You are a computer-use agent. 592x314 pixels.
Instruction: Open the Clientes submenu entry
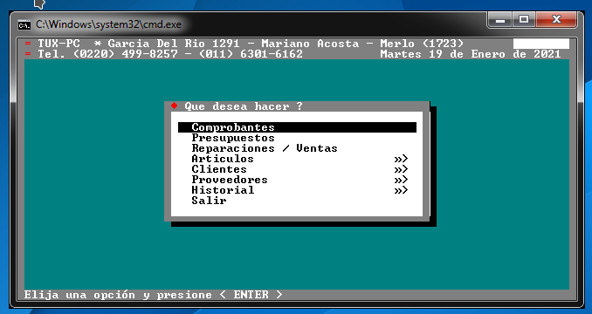(219, 169)
